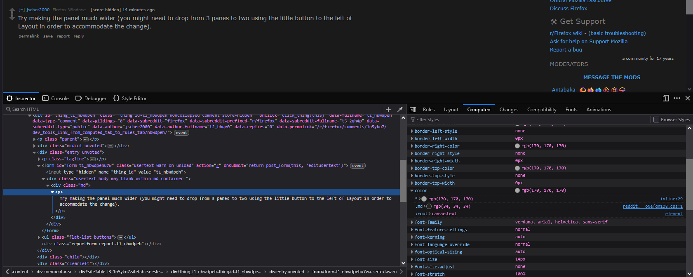
Task: Open the element source link
Action: (x=674, y=214)
